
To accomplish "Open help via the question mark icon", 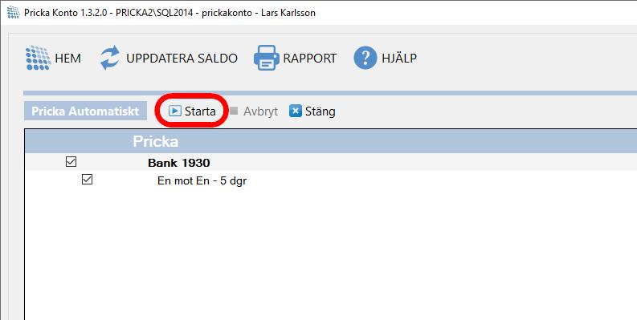I will [365, 58].
